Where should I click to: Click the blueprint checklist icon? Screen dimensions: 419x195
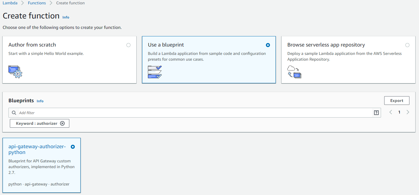click(x=155, y=72)
